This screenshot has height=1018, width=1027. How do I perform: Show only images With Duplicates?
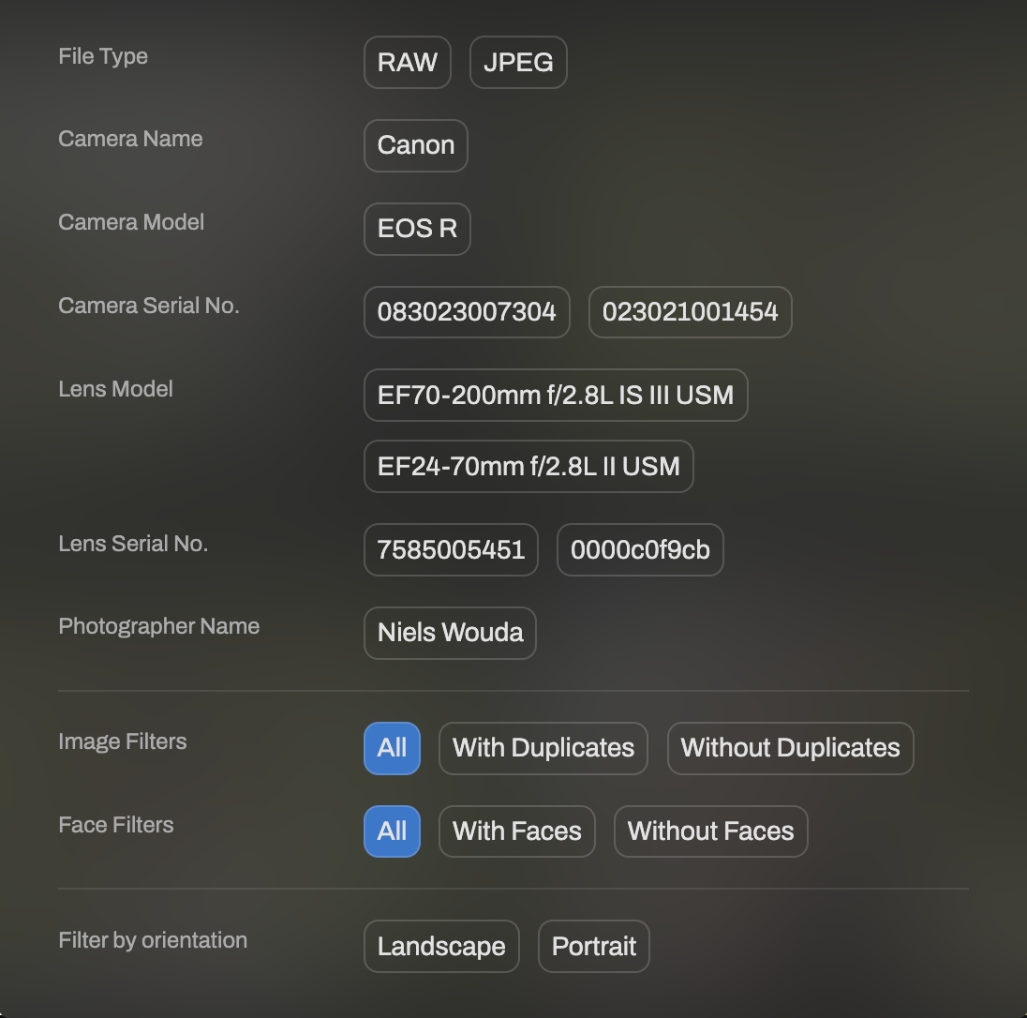pyautogui.click(x=543, y=748)
